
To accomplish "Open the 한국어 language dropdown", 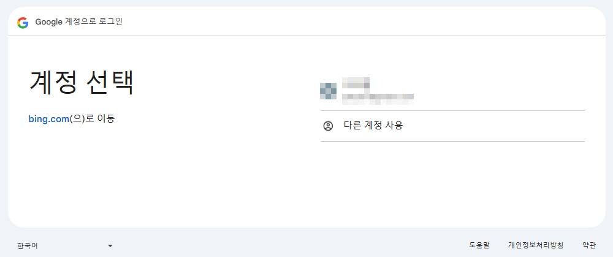I will point(65,246).
